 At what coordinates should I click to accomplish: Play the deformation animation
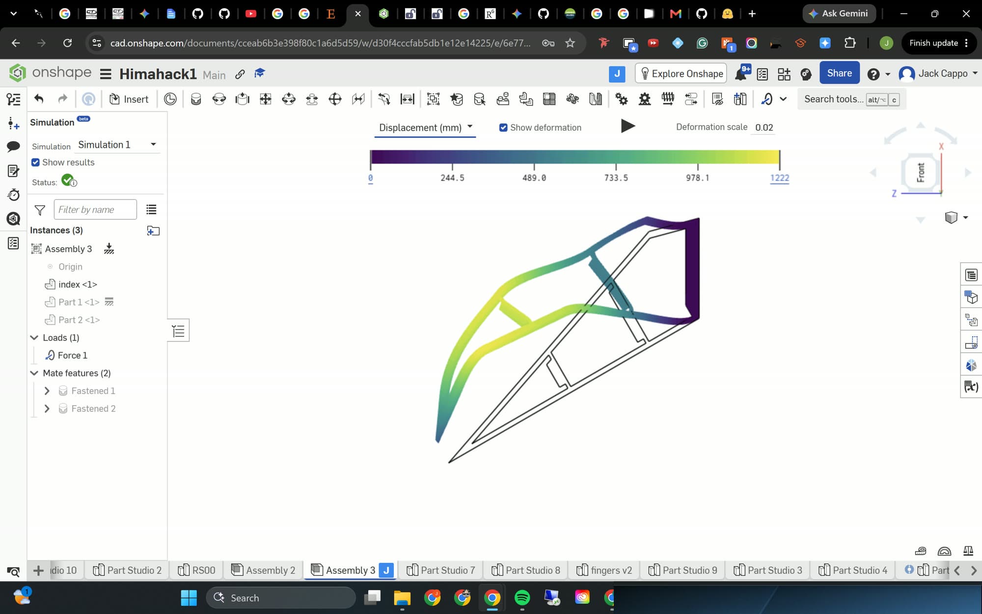pyautogui.click(x=627, y=126)
